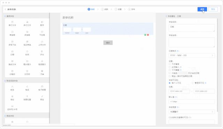Click the properties panel vertical scrollbar
The width and height of the screenshot is (223, 129).
point(217,65)
